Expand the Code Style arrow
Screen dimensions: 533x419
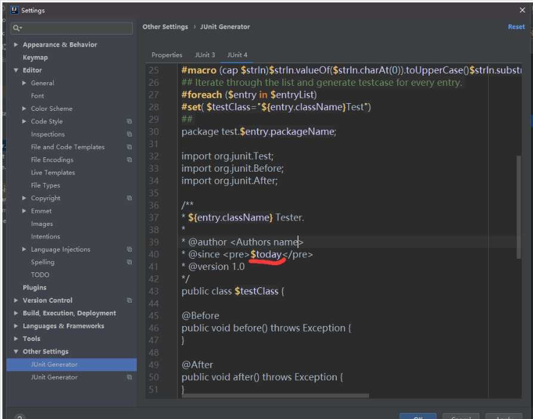(x=24, y=122)
